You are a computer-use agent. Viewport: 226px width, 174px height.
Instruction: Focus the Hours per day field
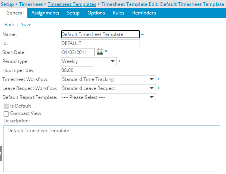pos(77,70)
